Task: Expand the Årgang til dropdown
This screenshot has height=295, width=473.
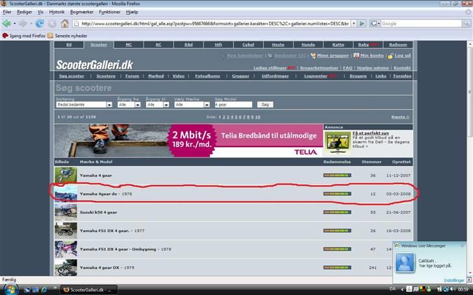Action: [157, 104]
